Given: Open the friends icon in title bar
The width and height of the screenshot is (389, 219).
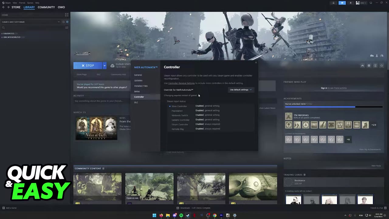Looking at the screenshot, I should (333, 3).
